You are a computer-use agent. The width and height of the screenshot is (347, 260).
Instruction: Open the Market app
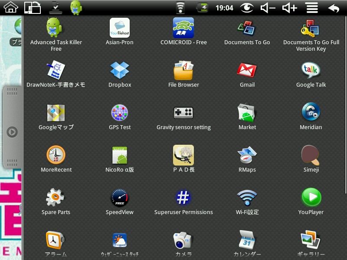click(247, 117)
